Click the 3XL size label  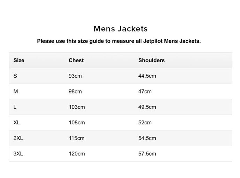tap(18, 154)
